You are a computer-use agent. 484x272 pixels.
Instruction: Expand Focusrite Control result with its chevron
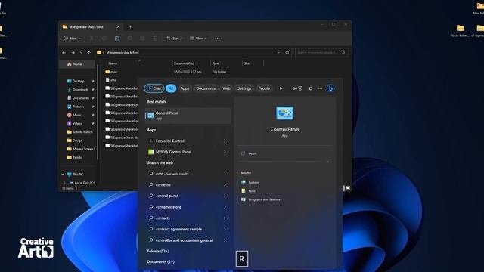point(225,141)
